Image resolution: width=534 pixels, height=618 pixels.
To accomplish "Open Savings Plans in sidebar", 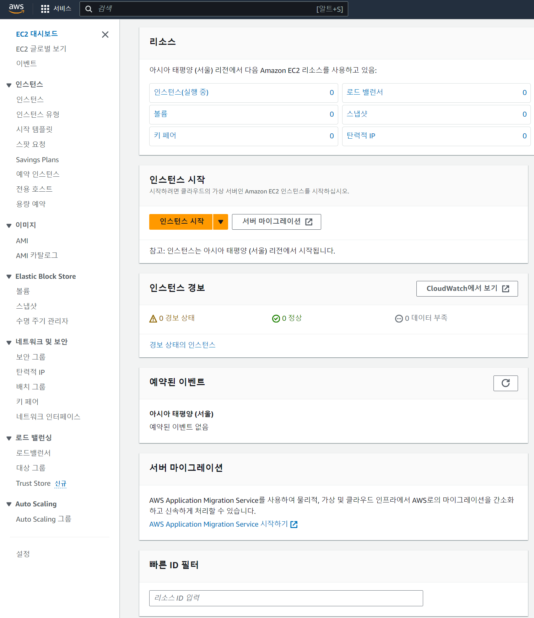I will 37,160.
